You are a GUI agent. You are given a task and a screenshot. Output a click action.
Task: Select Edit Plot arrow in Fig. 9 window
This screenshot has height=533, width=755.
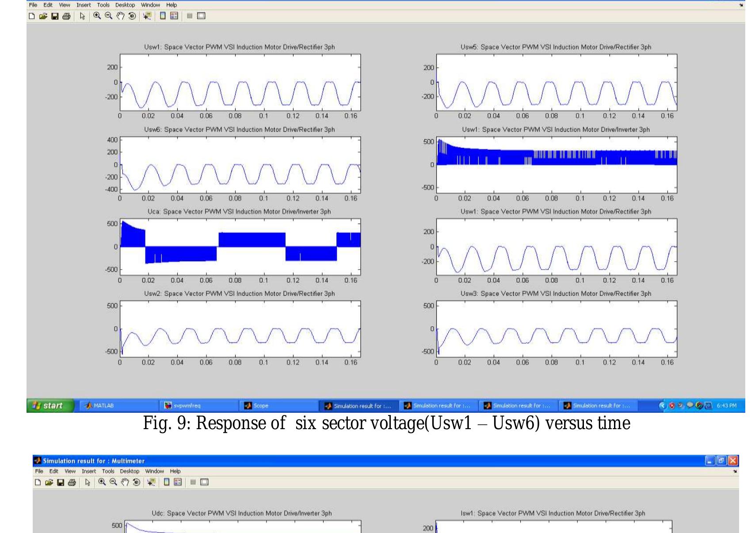[82, 16]
